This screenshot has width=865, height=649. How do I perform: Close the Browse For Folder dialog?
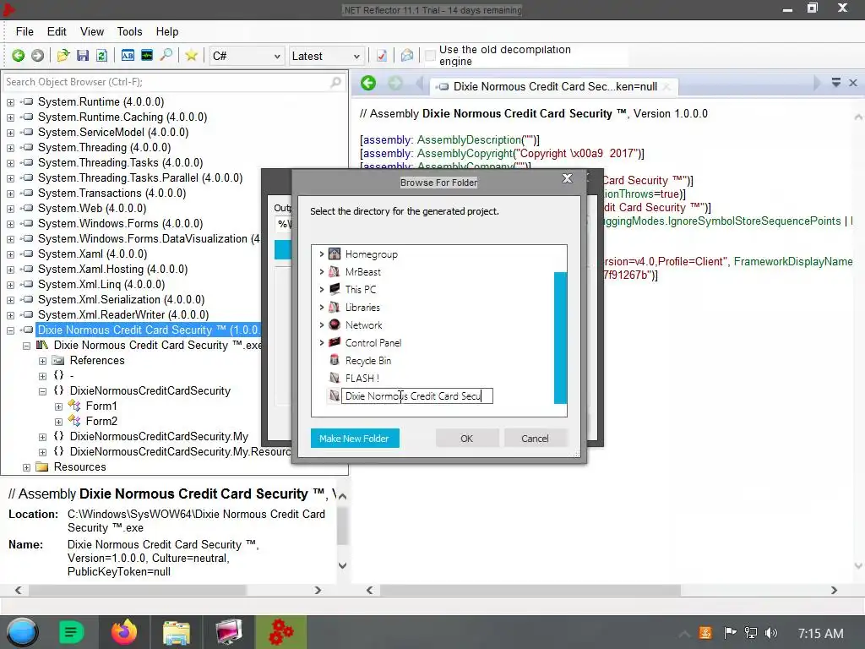point(567,178)
